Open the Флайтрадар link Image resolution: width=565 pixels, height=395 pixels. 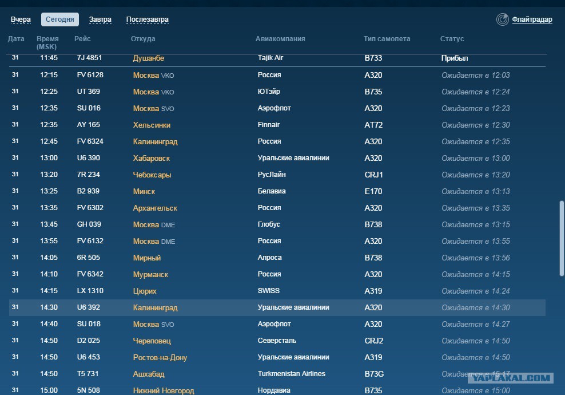pyautogui.click(x=532, y=19)
